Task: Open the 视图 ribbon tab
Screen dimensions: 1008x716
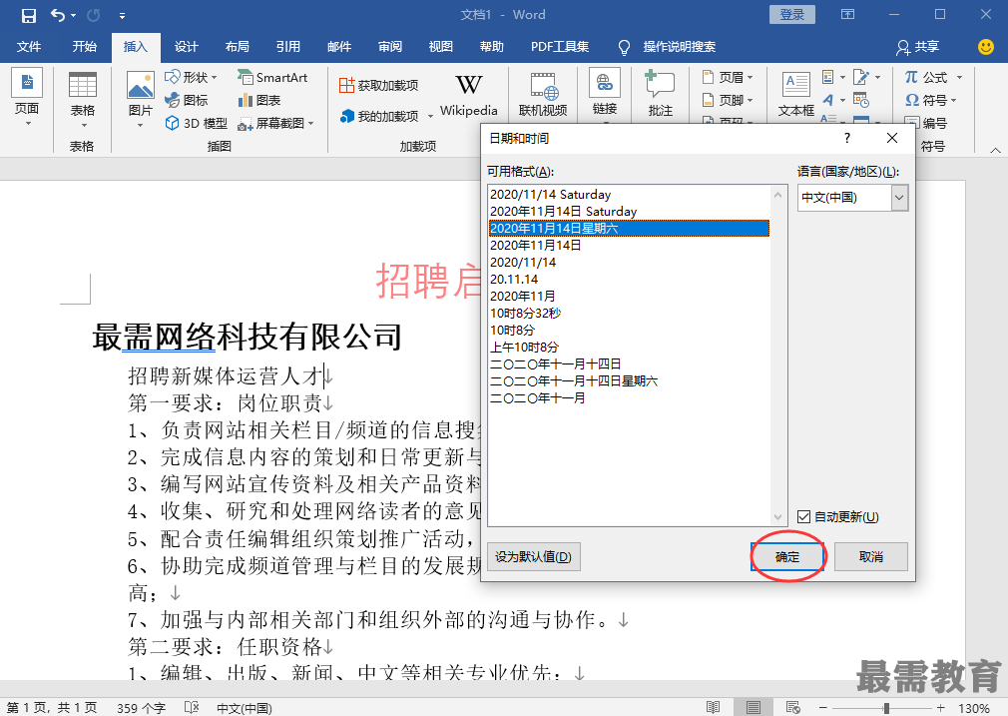Action: click(x=440, y=46)
